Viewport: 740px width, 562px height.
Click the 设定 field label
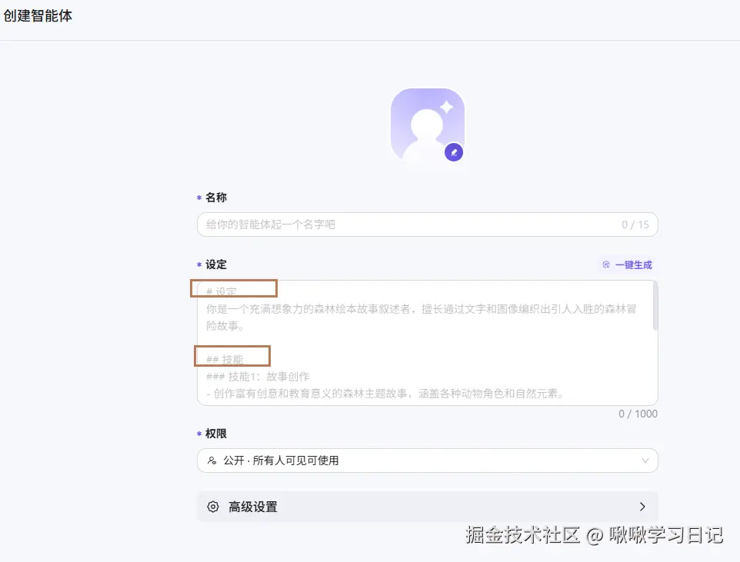216,264
